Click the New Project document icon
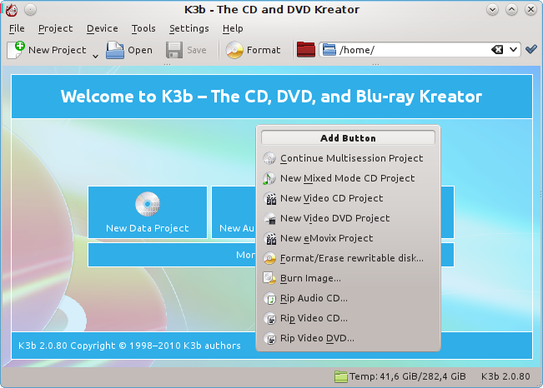 point(16,50)
